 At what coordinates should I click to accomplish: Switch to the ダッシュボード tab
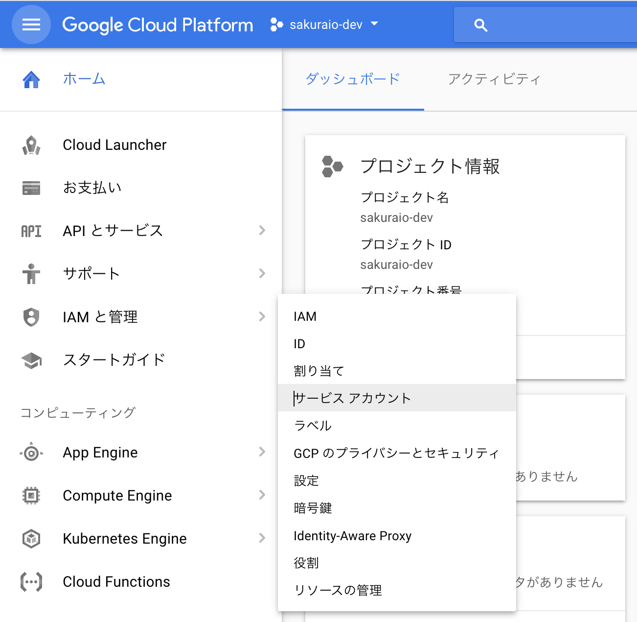[353, 79]
